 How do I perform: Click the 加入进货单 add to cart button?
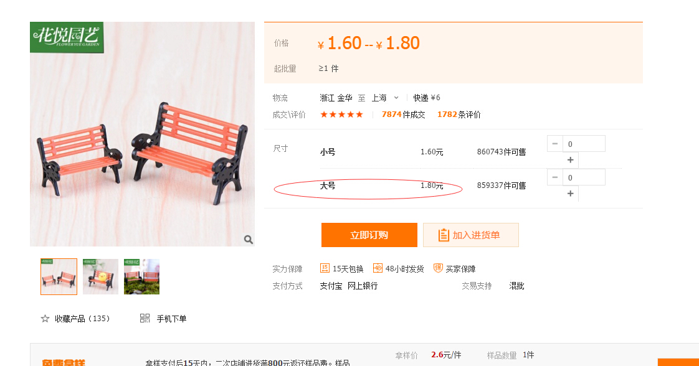471,235
